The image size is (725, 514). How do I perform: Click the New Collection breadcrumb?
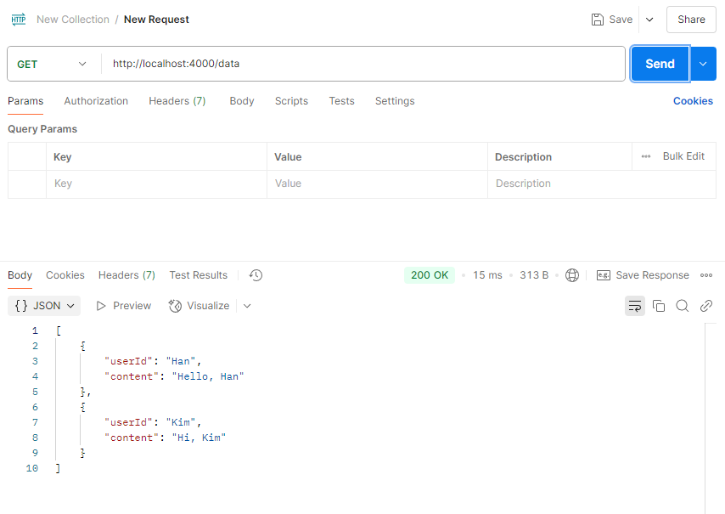tap(73, 20)
